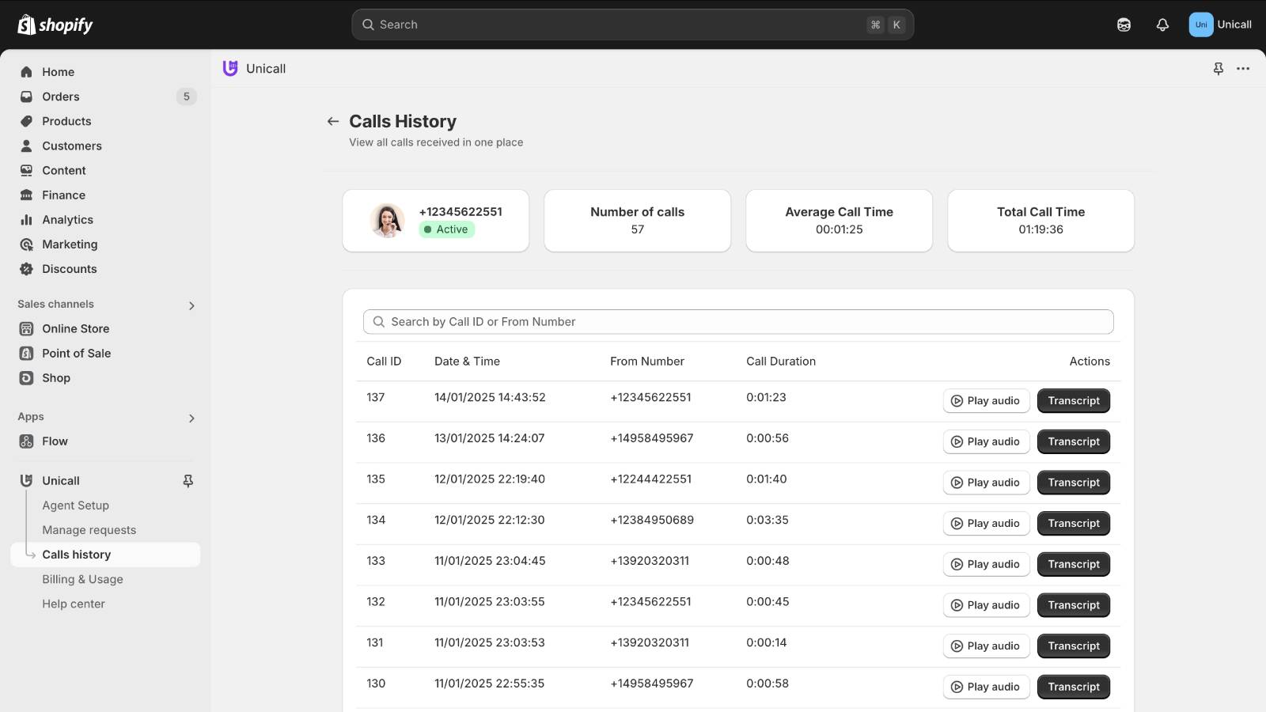This screenshot has height=712, width=1266.
Task: Expand the Apps section chevron
Action: 191,418
